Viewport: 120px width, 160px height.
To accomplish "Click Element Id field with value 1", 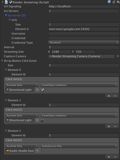I will [x=84, y=74].
